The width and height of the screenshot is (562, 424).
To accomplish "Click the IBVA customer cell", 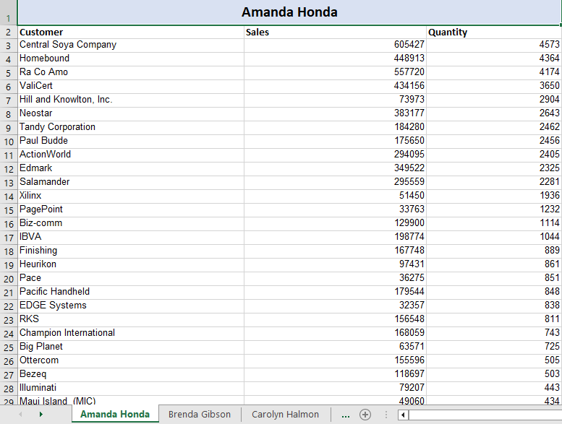I will [131, 237].
